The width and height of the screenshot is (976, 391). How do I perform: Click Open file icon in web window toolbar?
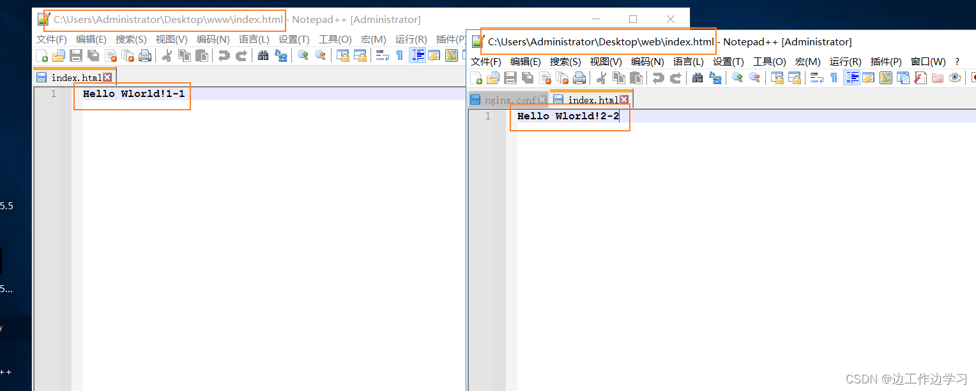click(x=493, y=78)
